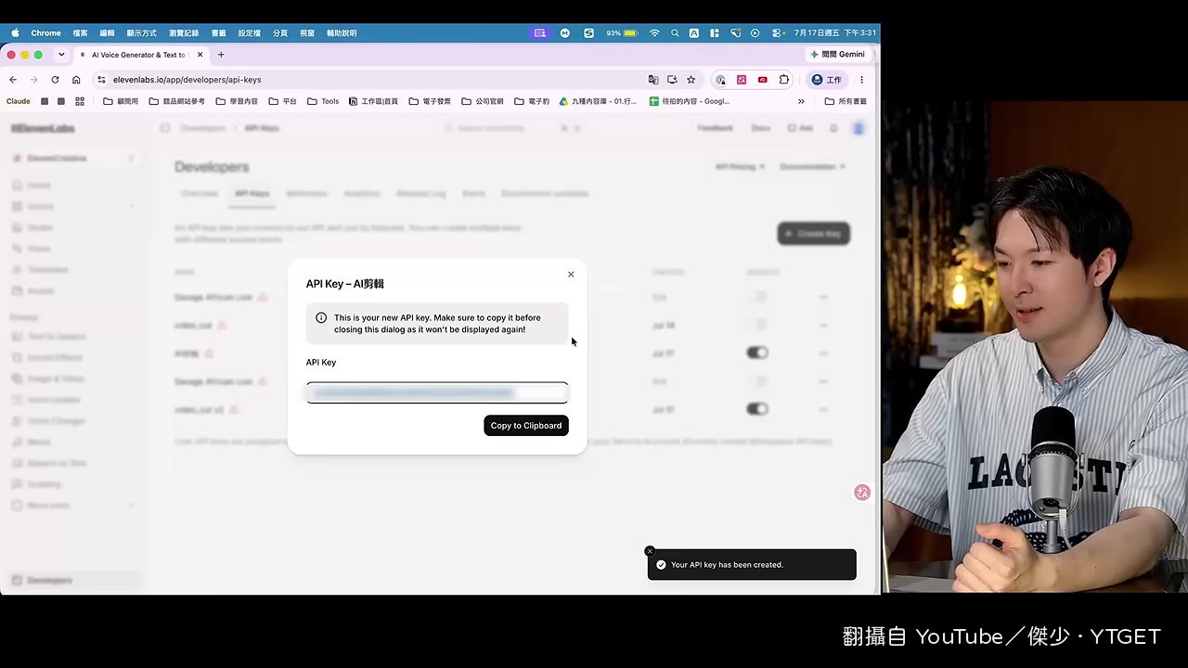Viewport: 1188px width, 668px height.
Task: Click the 問問 Gemini button
Action: point(837,55)
